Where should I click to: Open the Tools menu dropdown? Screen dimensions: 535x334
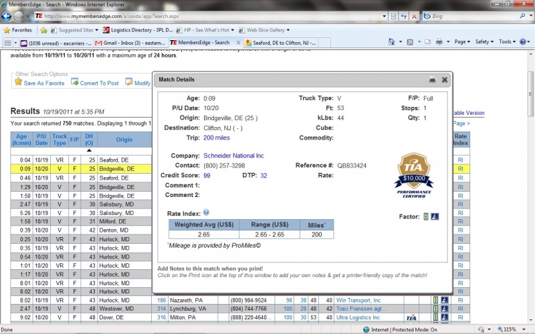508,41
